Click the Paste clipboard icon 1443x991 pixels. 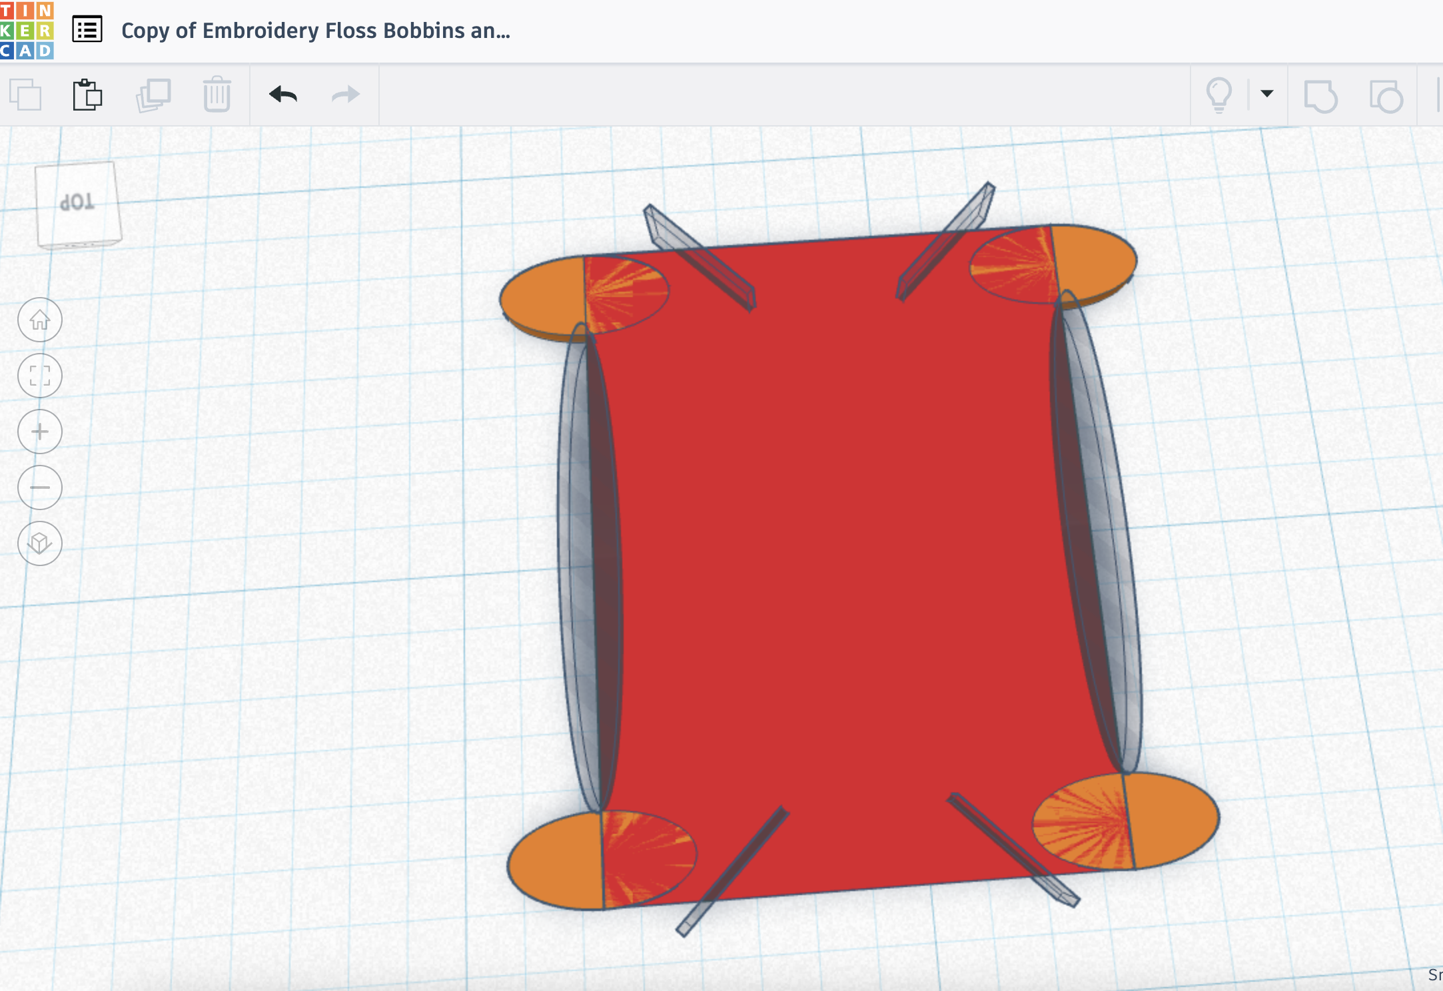click(87, 95)
